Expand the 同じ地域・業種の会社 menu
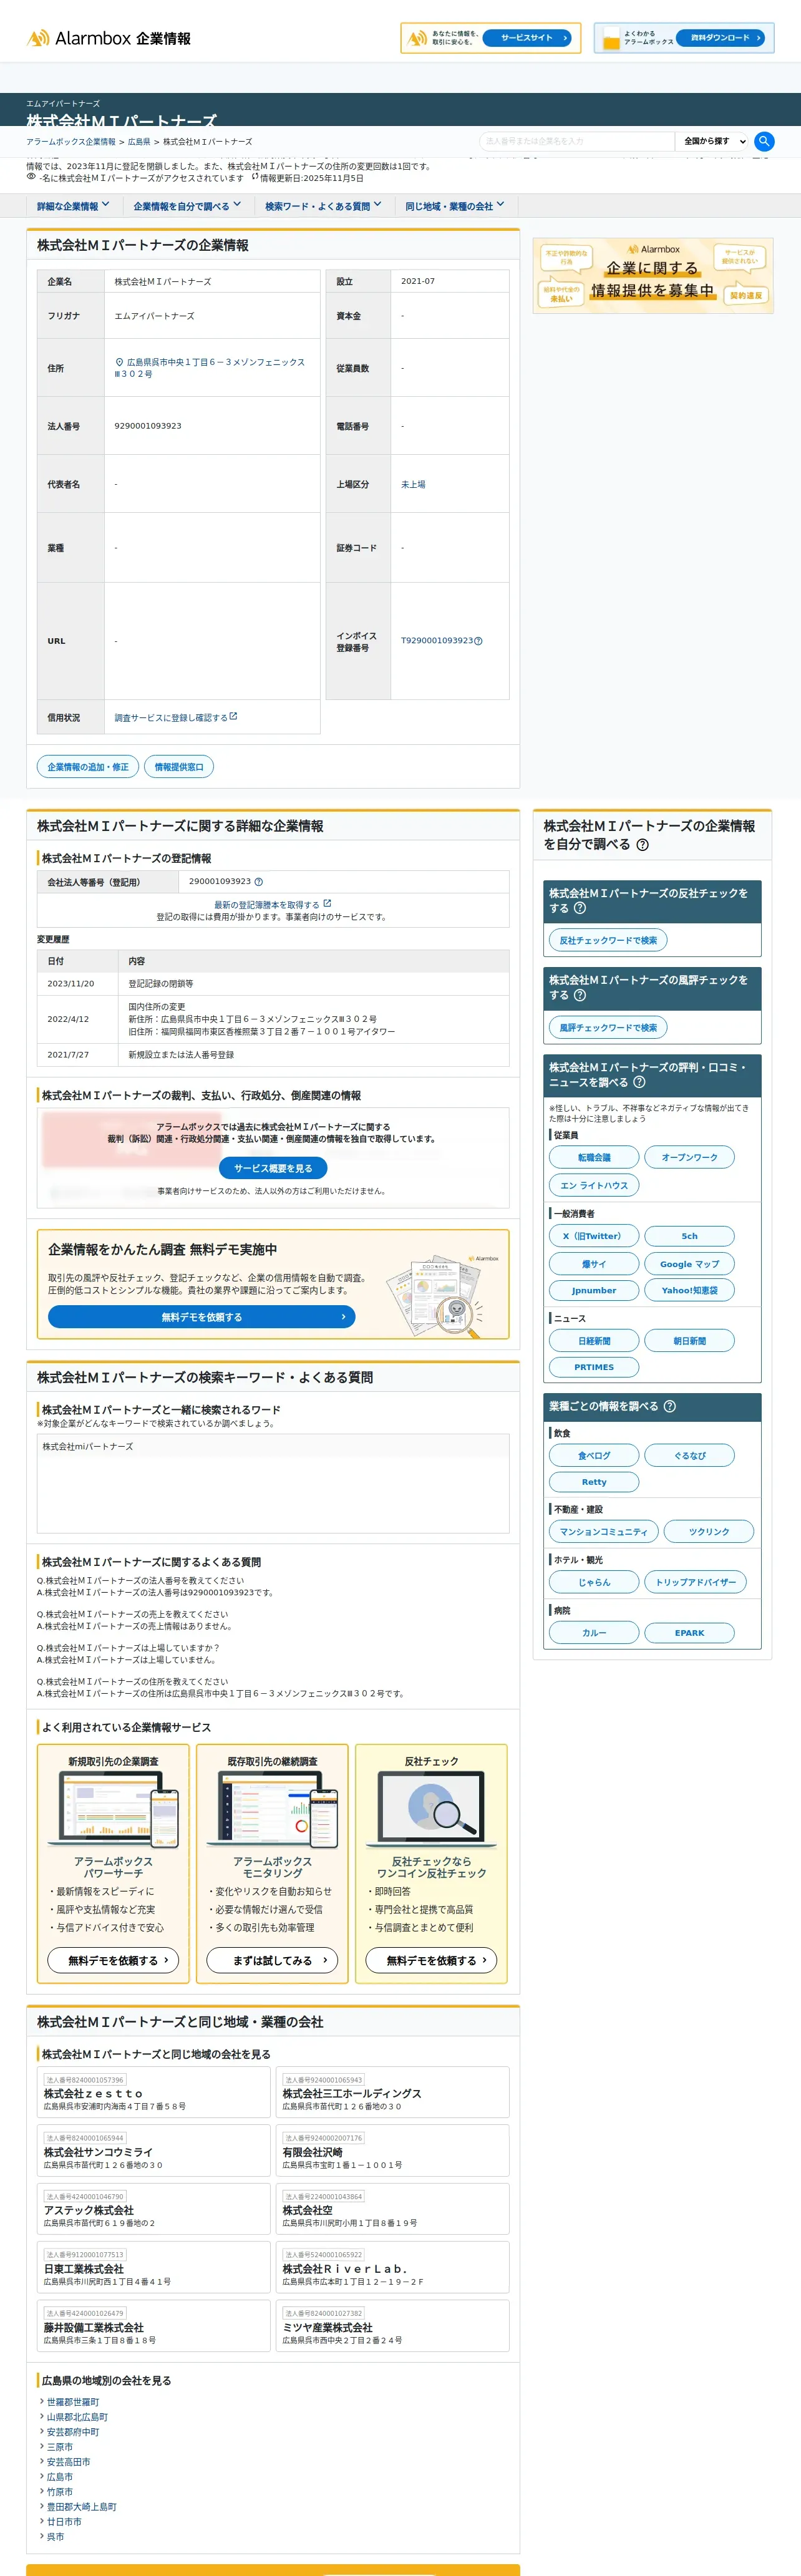 pyautogui.click(x=454, y=206)
